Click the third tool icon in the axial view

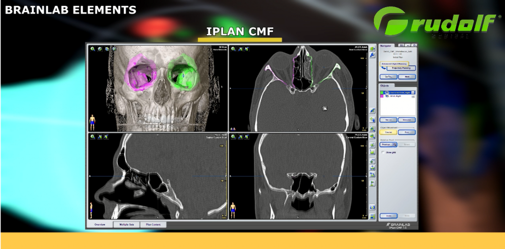coord(247,49)
